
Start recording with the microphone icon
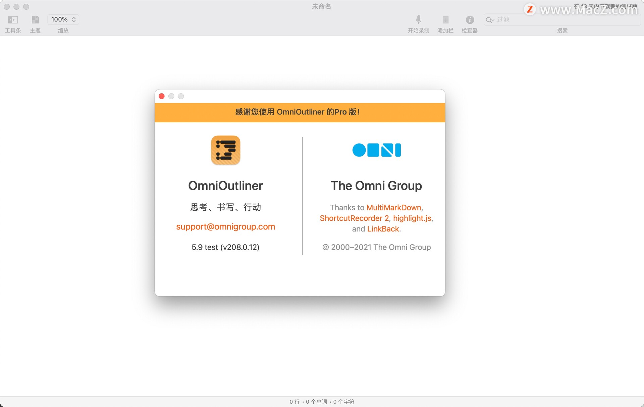(x=419, y=20)
